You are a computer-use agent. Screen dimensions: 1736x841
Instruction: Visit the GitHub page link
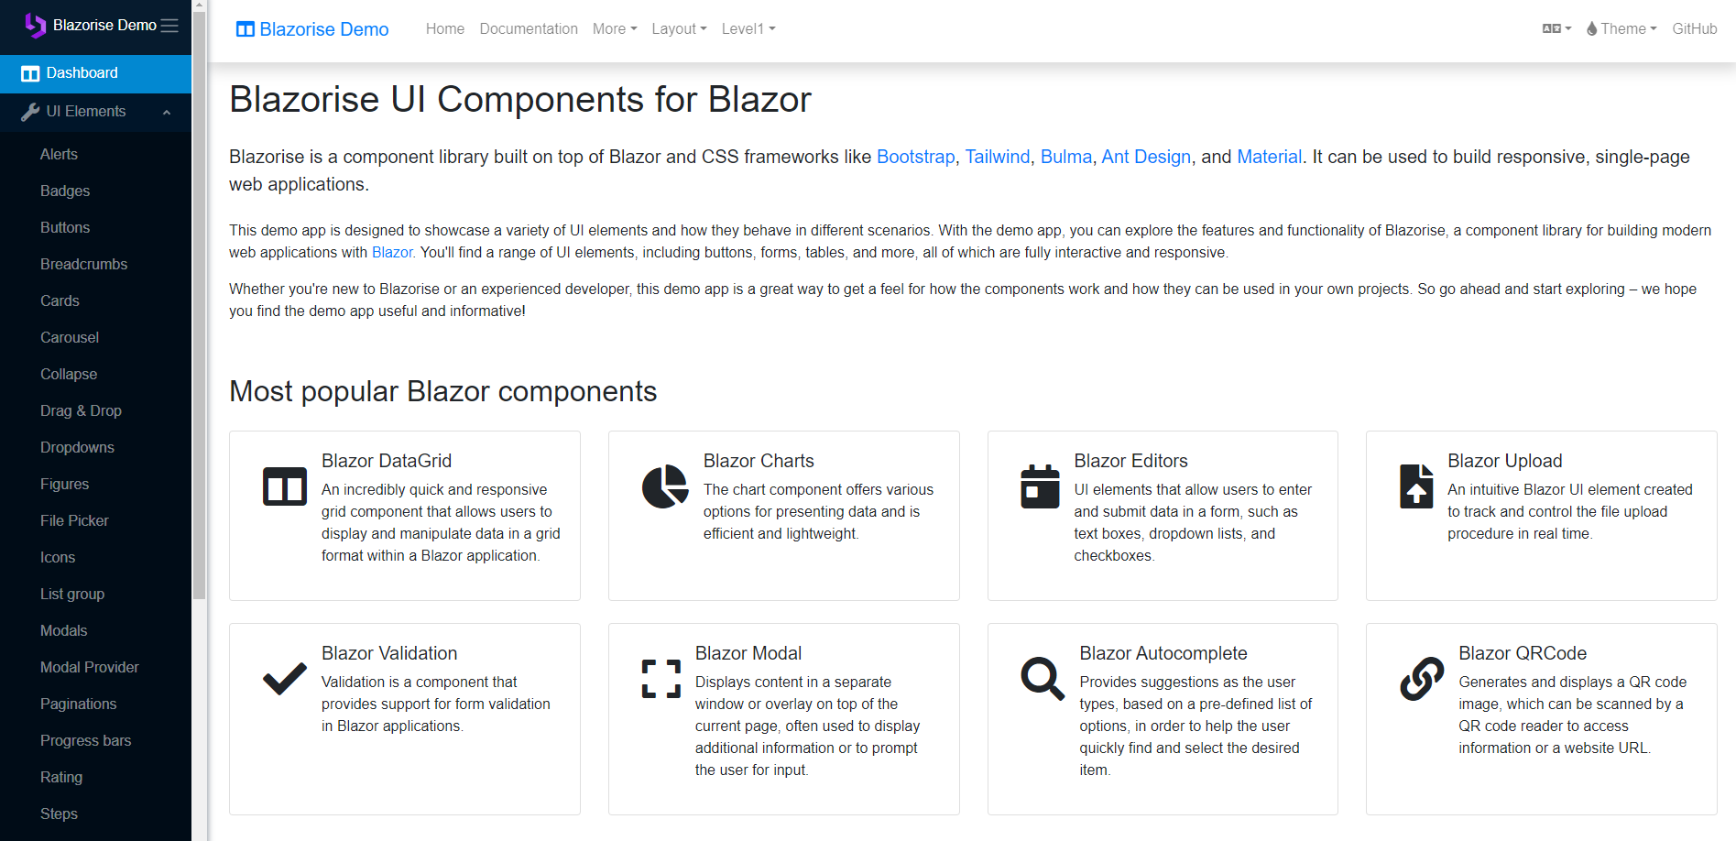(1694, 28)
